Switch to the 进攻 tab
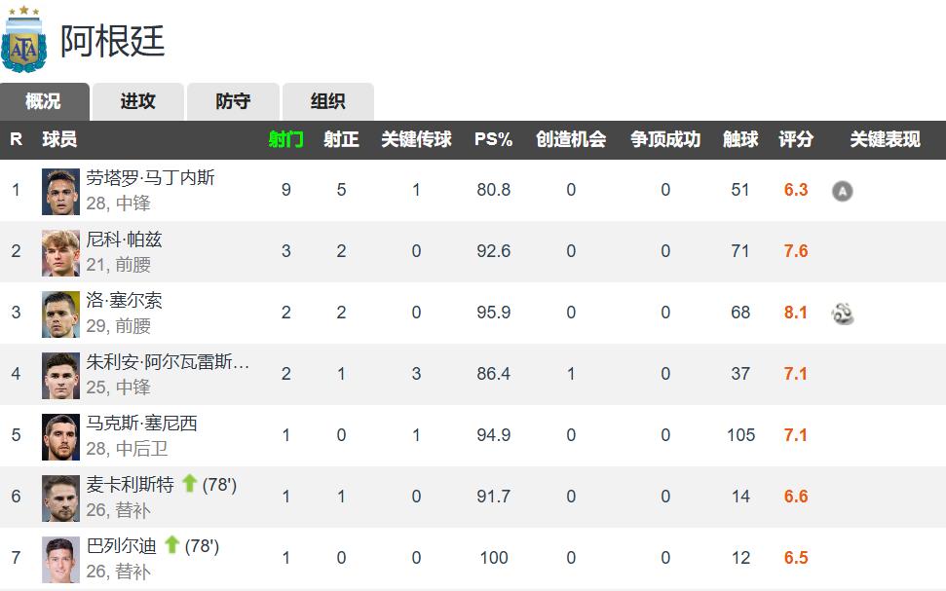Screen dimensions: 946x591 (x=137, y=101)
